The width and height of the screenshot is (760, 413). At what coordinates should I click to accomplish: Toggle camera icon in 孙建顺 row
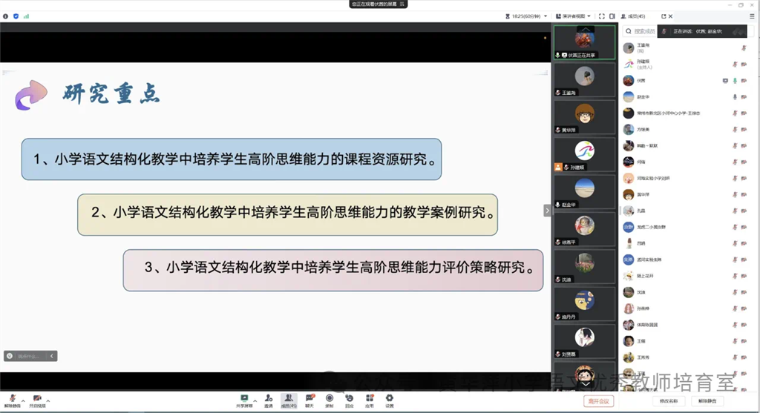(744, 65)
